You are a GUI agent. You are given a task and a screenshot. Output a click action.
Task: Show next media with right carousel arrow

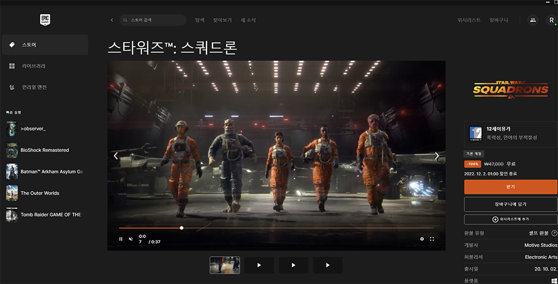coord(437,156)
